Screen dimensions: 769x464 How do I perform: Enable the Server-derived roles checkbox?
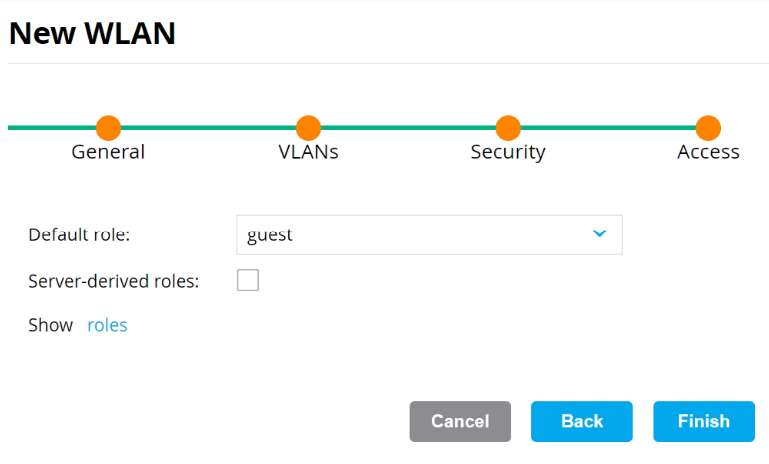248,281
